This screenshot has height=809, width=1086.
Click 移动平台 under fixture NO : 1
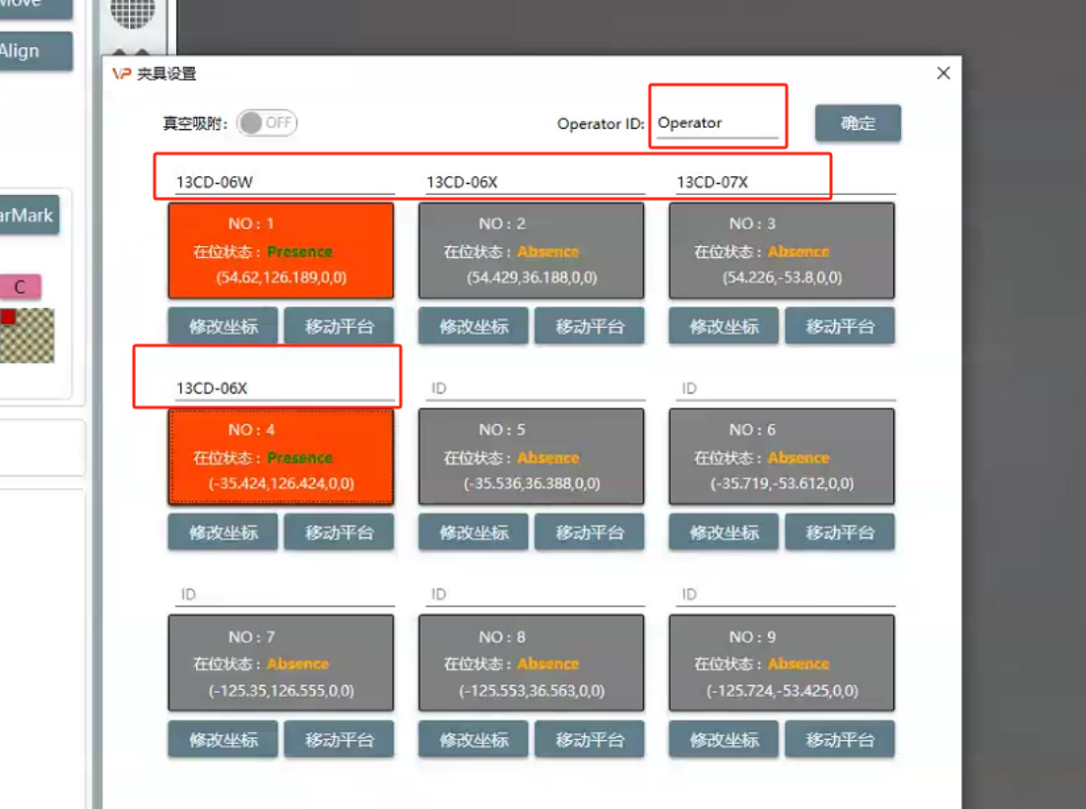pos(339,327)
